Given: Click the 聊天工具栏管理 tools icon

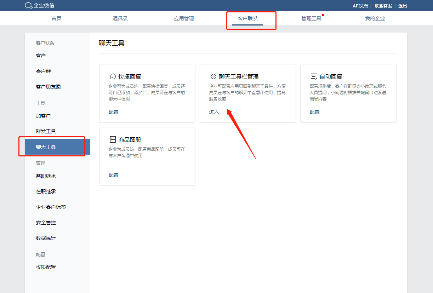Looking at the screenshot, I should click(x=213, y=76).
